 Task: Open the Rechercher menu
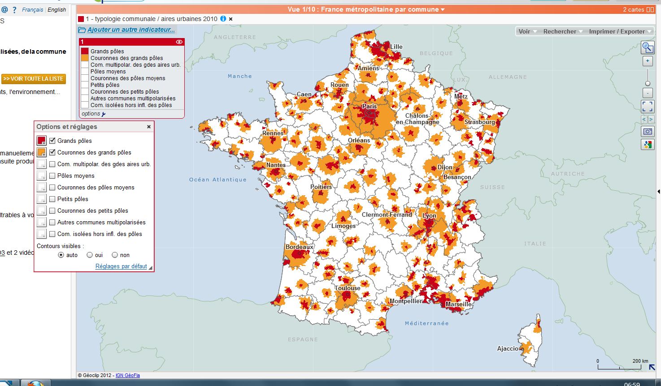562,31
